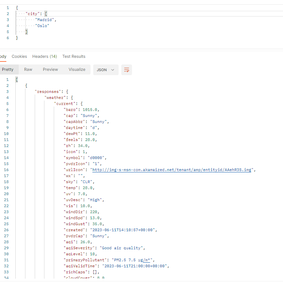The height and width of the screenshot is (287, 283).
Task: Select the aqLevel value 10
Action: tap(92, 254)
